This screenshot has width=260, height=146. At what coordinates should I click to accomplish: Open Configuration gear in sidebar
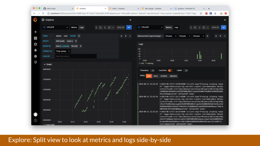point(35,56)
